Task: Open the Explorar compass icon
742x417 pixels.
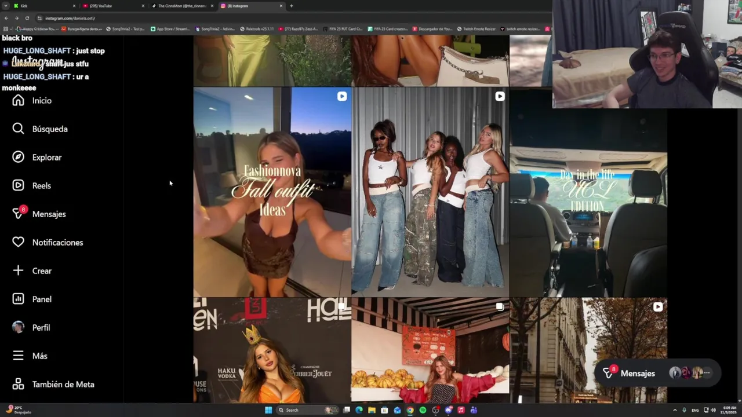Action: (18, 158)
